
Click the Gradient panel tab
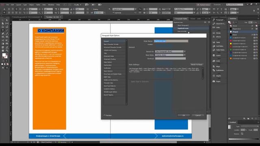[233, 122]
